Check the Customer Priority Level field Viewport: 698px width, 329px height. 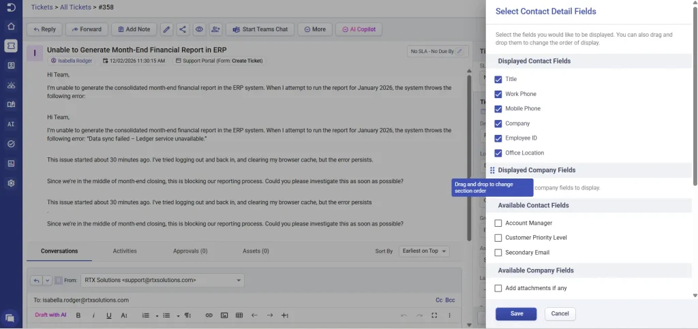tap(498, 238)
